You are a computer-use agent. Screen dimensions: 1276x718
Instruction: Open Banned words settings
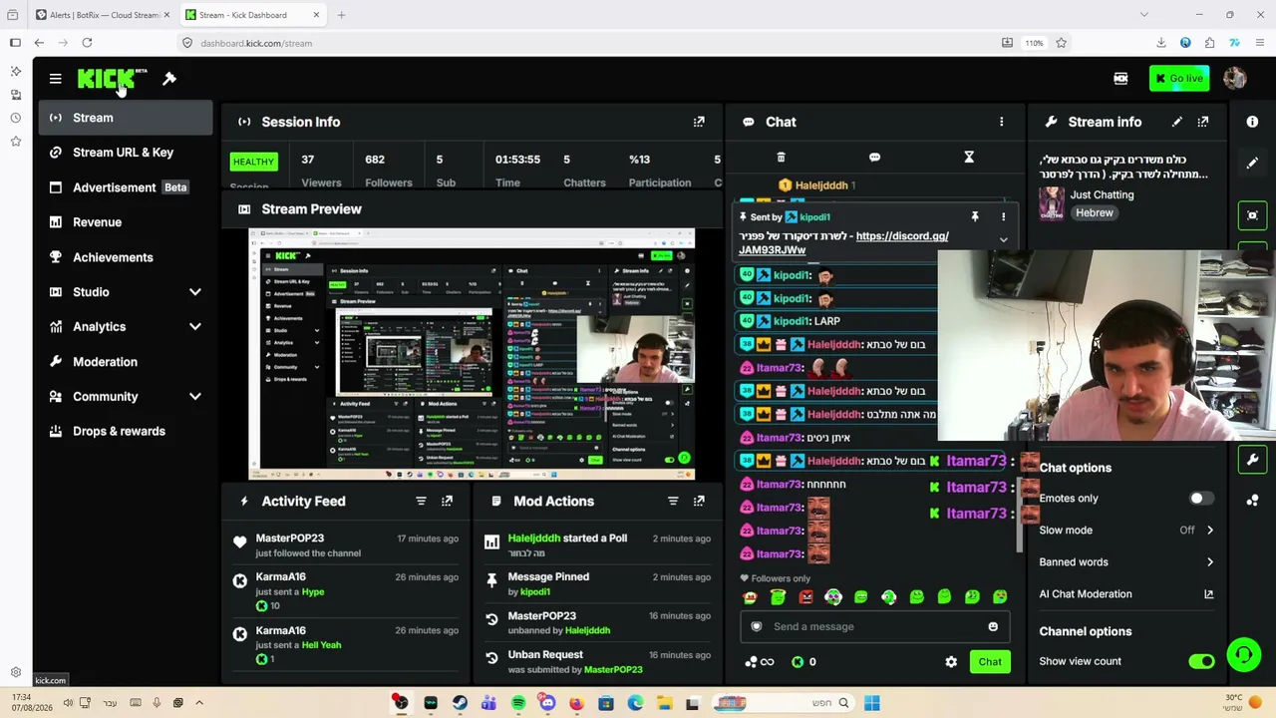pos(1126,562)
